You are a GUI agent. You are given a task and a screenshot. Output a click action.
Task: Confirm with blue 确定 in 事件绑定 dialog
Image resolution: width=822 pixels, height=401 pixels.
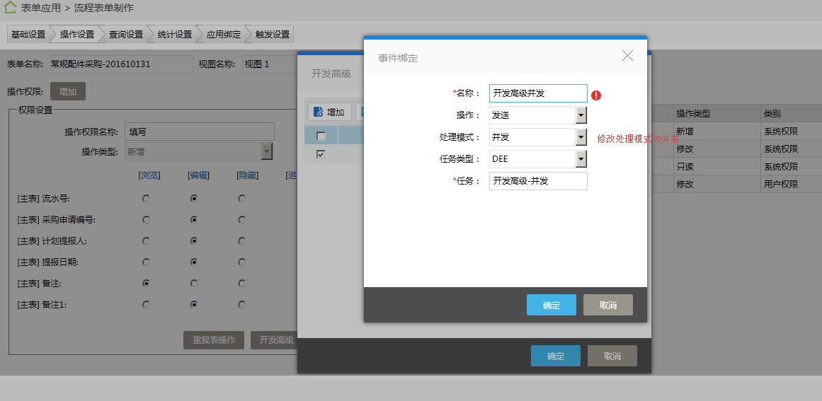pos(551,305)
